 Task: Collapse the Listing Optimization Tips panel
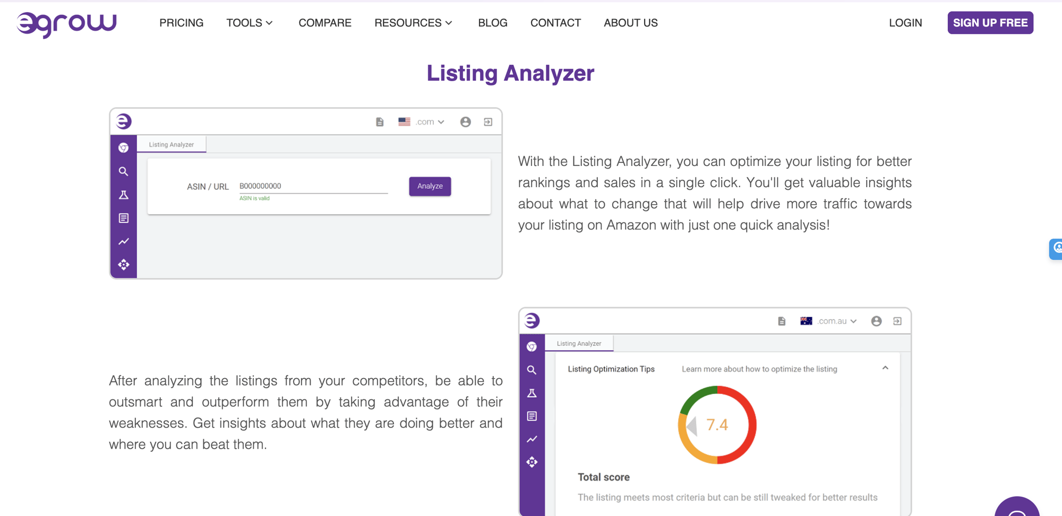[885, 368]
